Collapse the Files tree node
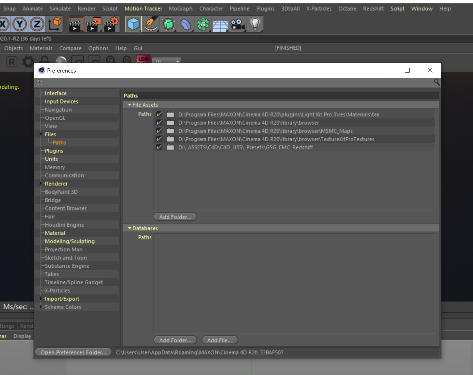This screenshot has width=473, height=375. [x=41, y=134]
